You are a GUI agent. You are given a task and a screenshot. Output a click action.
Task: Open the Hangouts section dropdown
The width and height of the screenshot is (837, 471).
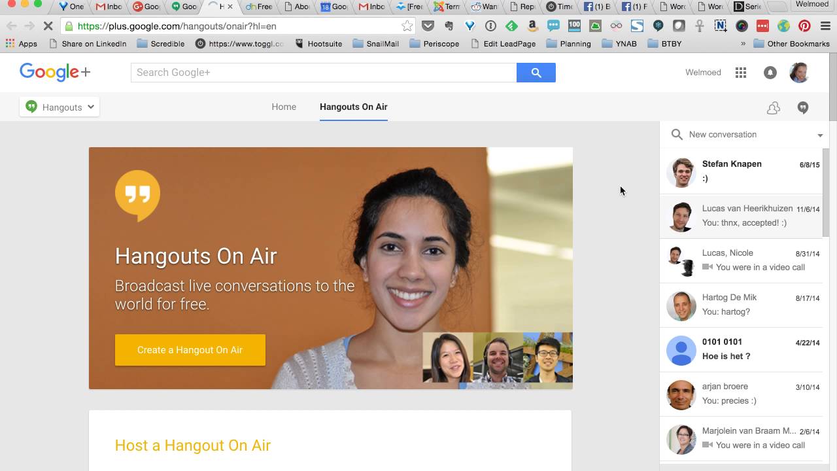click(60, 107)
